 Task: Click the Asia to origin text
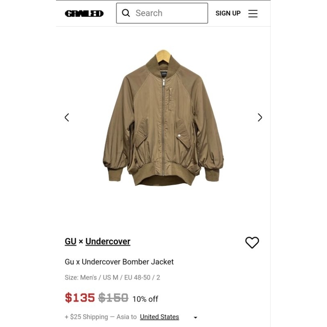pos(127,317)
